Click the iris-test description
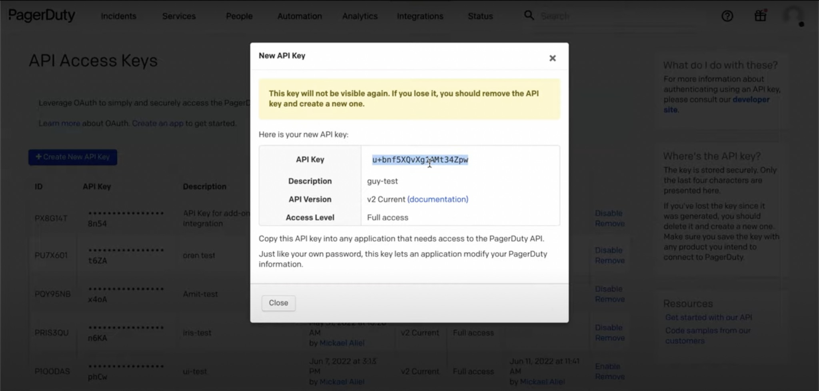Viewport: 819px width, 391px height. coord(197,333)
